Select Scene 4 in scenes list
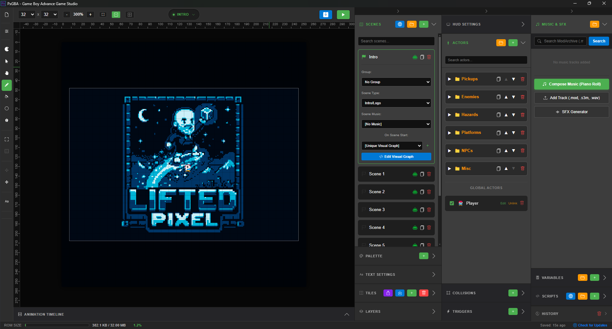Viewport: 612px width, 329px height. [396, 228]
